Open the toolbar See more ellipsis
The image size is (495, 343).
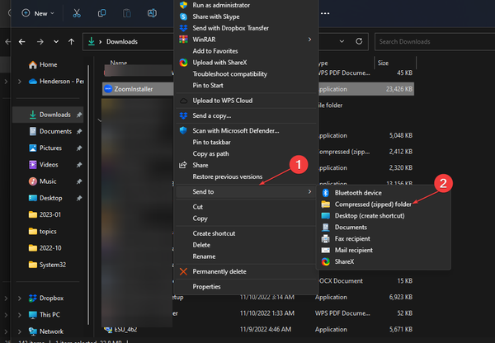pyautogui.click(x=325, y=13)
